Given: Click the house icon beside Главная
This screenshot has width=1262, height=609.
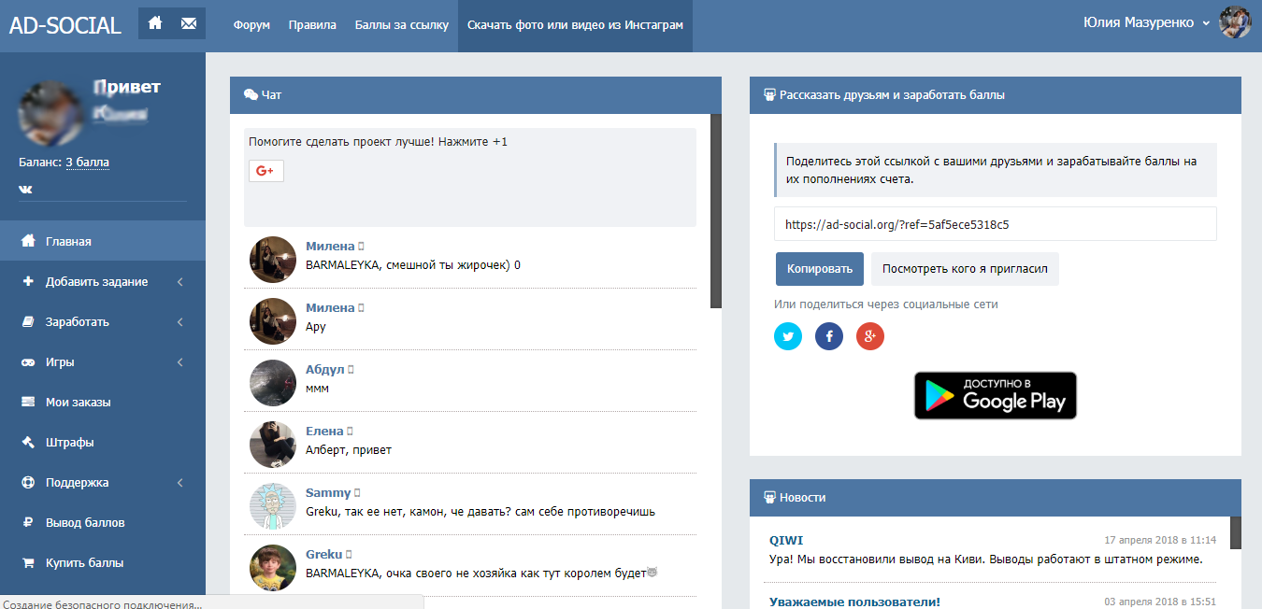Looking at the screenshot, I should coord(28,241).
